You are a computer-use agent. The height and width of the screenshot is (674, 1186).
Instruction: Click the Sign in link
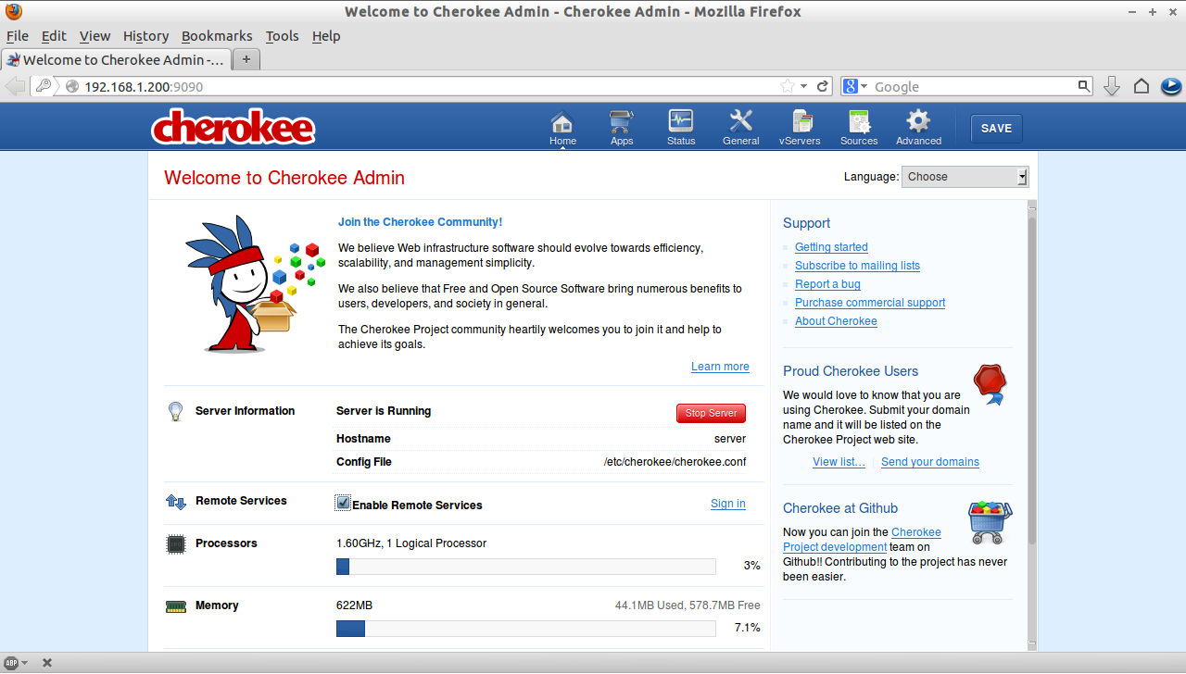tap(728, 504)
